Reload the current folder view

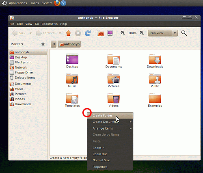[88, 33]
